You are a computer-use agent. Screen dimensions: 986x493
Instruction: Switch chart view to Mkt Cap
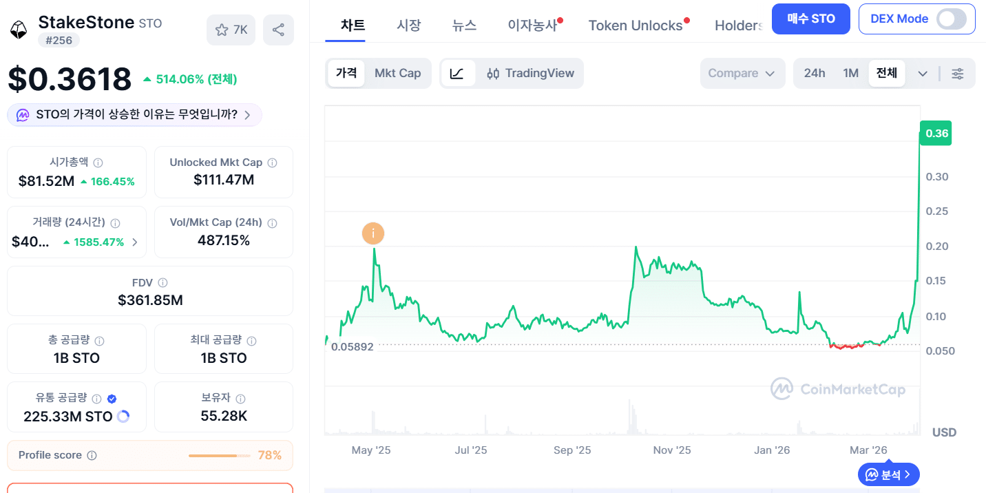point(398,73)
